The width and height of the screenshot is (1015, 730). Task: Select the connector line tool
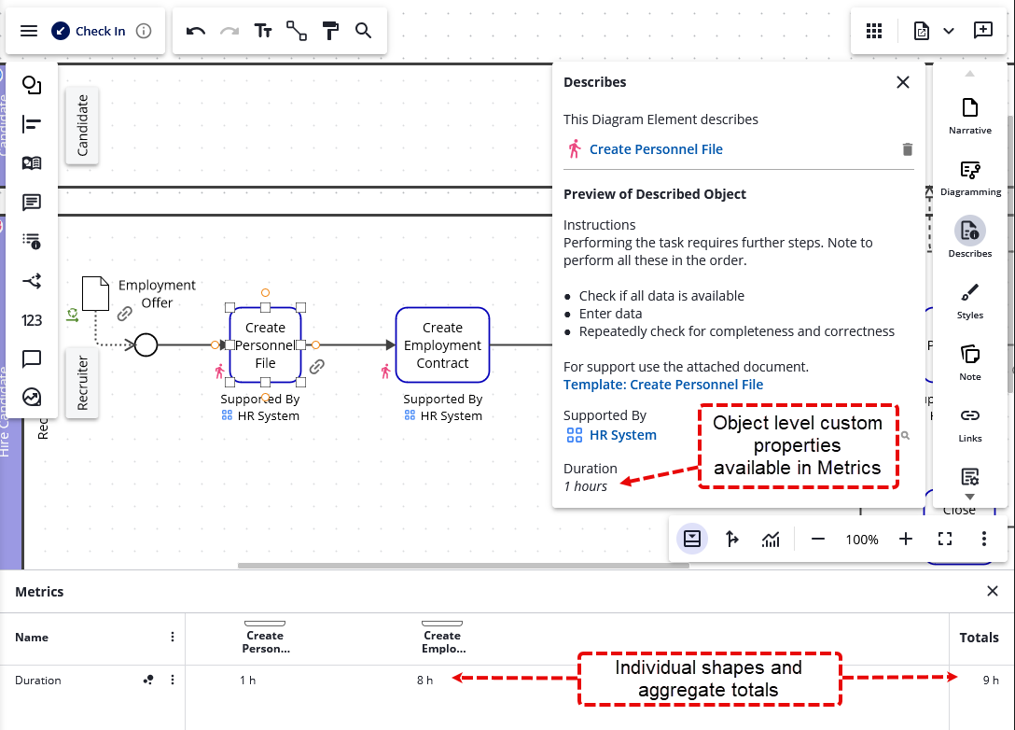click(x=297, y=31)
